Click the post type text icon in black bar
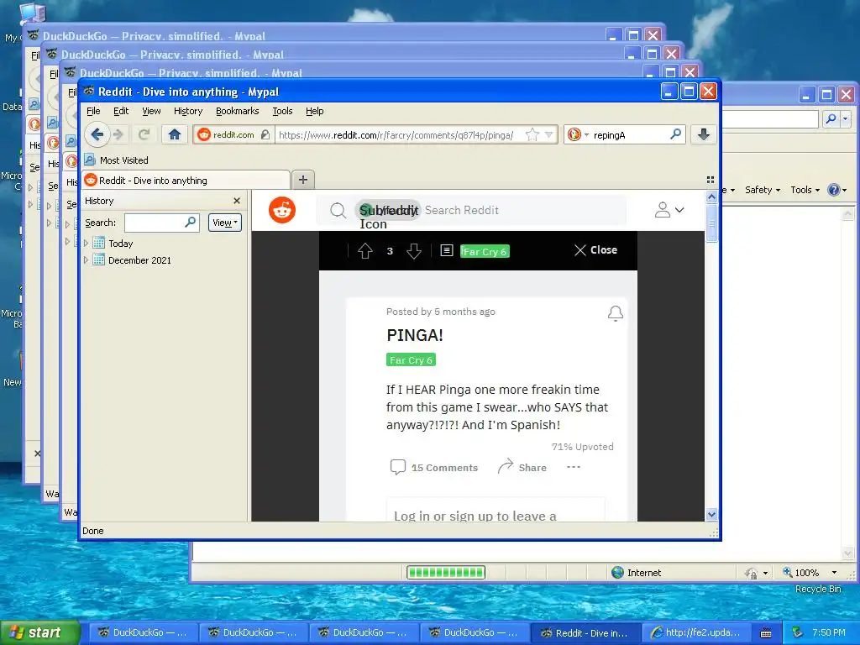The height and width of the screenshot is (645, 860). click(447, 250)
